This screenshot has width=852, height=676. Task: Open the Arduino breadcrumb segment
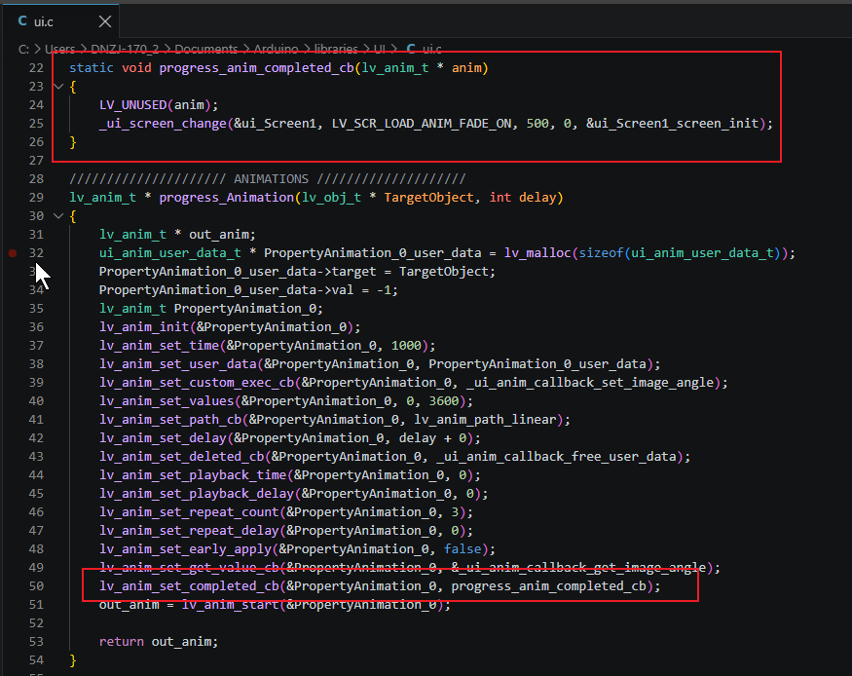pyautogui.click(x=276, y=49)
